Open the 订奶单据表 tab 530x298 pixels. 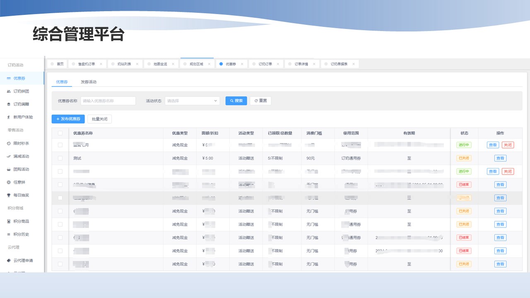339,64
